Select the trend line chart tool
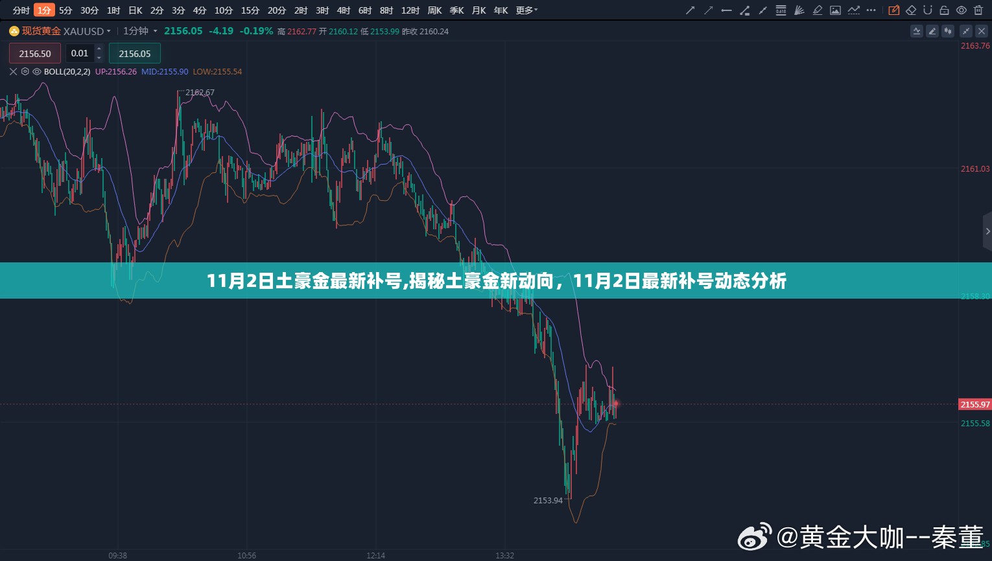Image resolution: width=992 pixels, height=561 pixels. point(854,10)
